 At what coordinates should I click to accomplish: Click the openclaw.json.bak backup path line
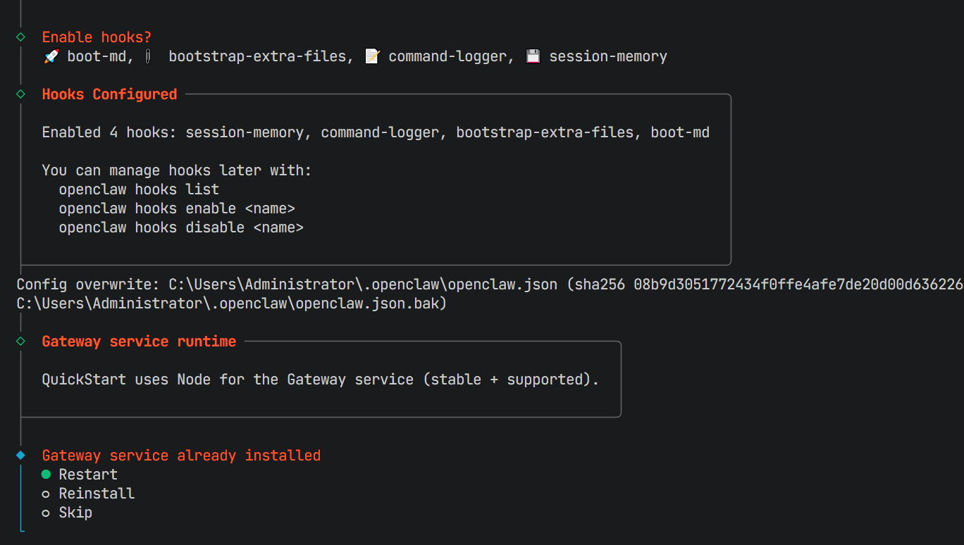(232, 303)
